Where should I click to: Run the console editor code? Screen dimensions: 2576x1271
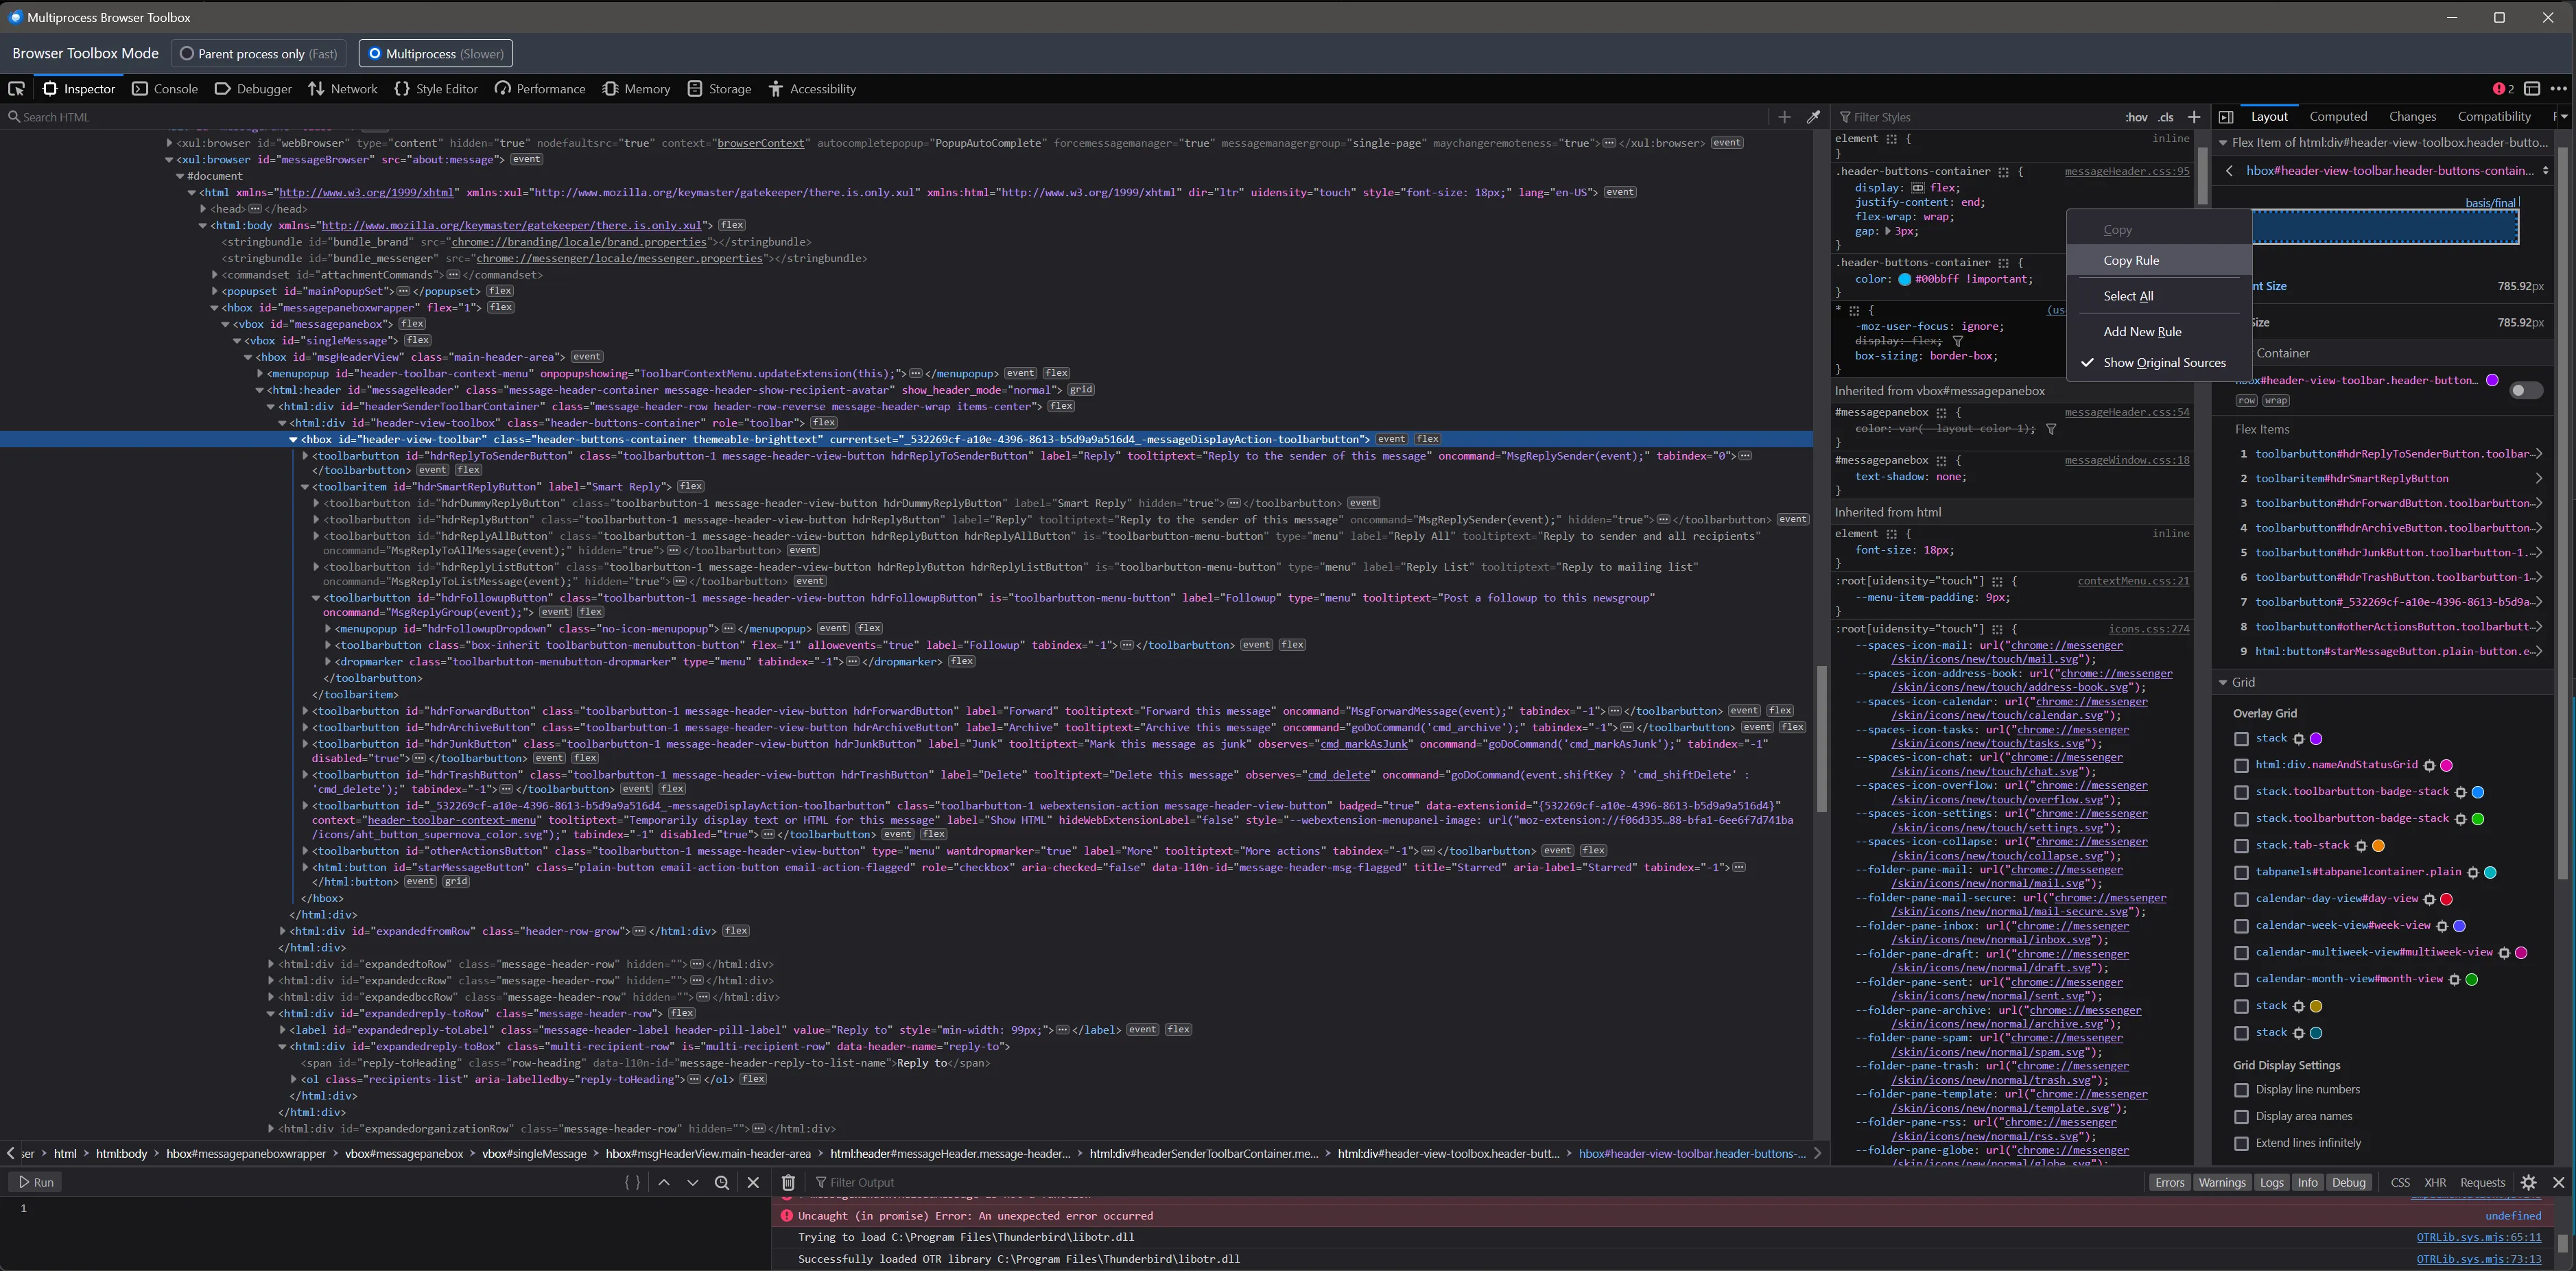36,1182
